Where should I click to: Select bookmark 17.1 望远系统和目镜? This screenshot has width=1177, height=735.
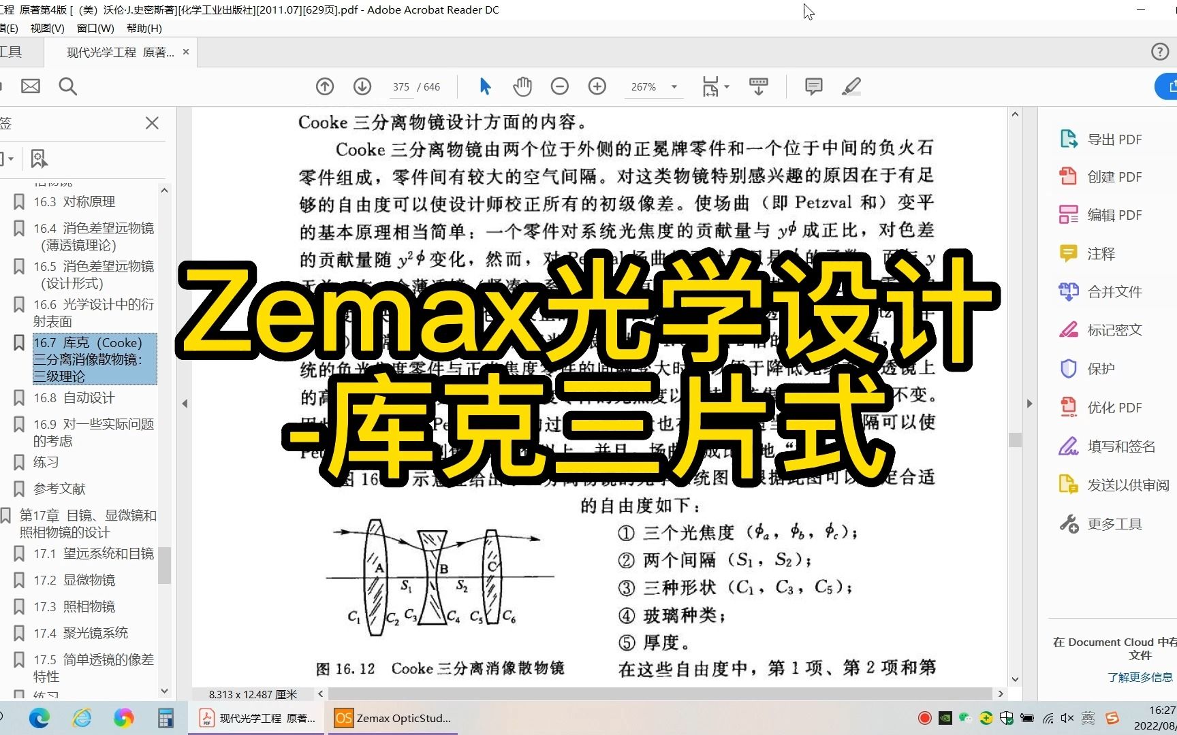click(93, 553)
